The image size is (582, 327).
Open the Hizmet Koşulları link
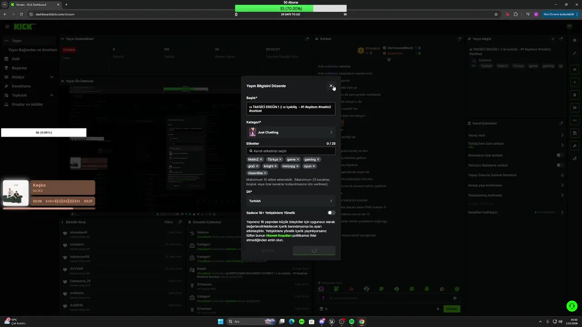coord(279,235)
